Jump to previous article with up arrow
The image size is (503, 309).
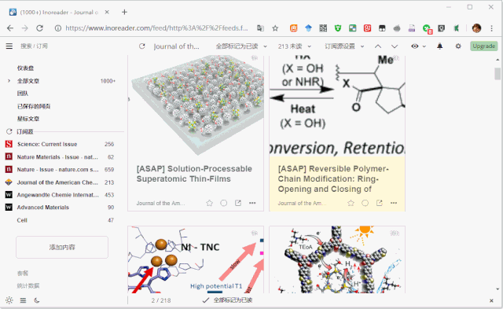point(378,46)
